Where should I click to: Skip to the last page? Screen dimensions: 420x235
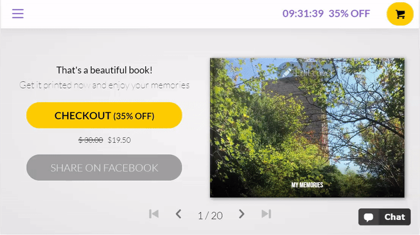pyautogui.click(x=266, y=214)
